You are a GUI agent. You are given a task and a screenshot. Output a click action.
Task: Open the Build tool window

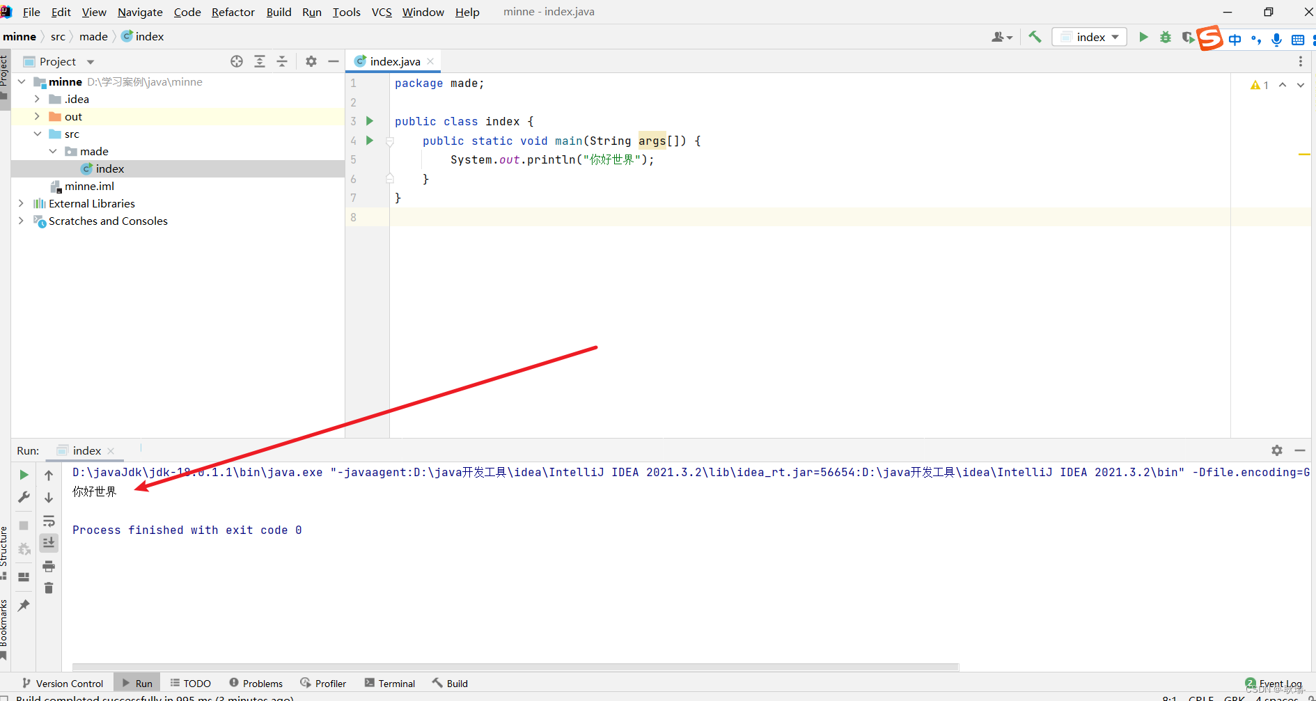pyautogui.click(x=450, y=684)
